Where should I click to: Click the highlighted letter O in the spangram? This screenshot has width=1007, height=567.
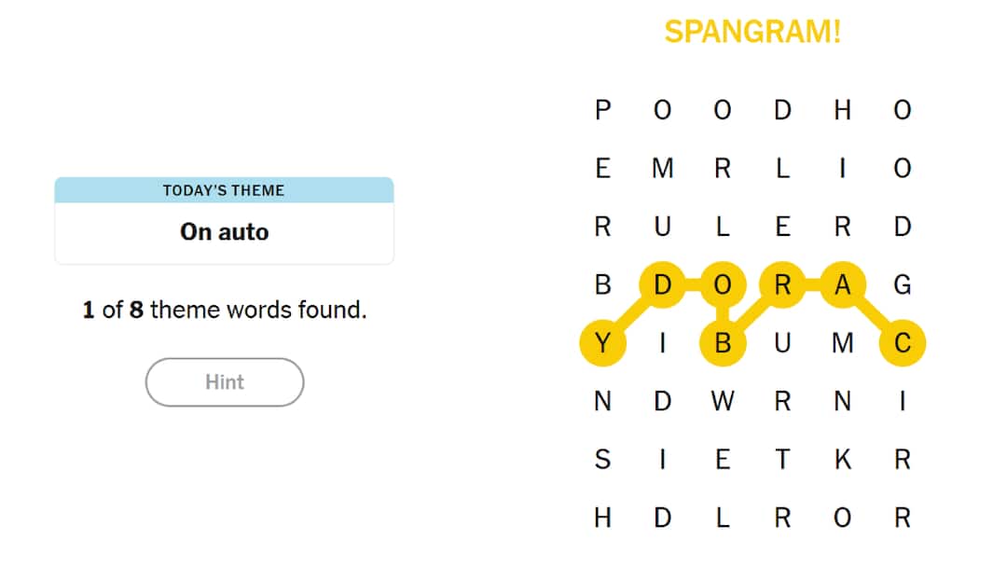click(x=723, y=285)
